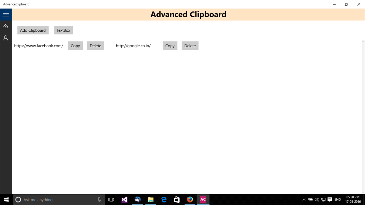
Task: Minimize the AdvanceClipboard window
Action: (335, 4)
